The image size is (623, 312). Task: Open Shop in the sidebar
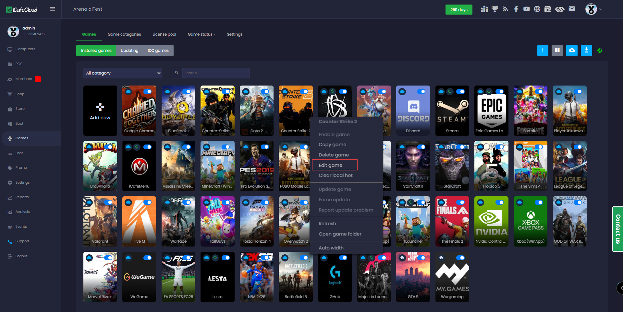20,94
